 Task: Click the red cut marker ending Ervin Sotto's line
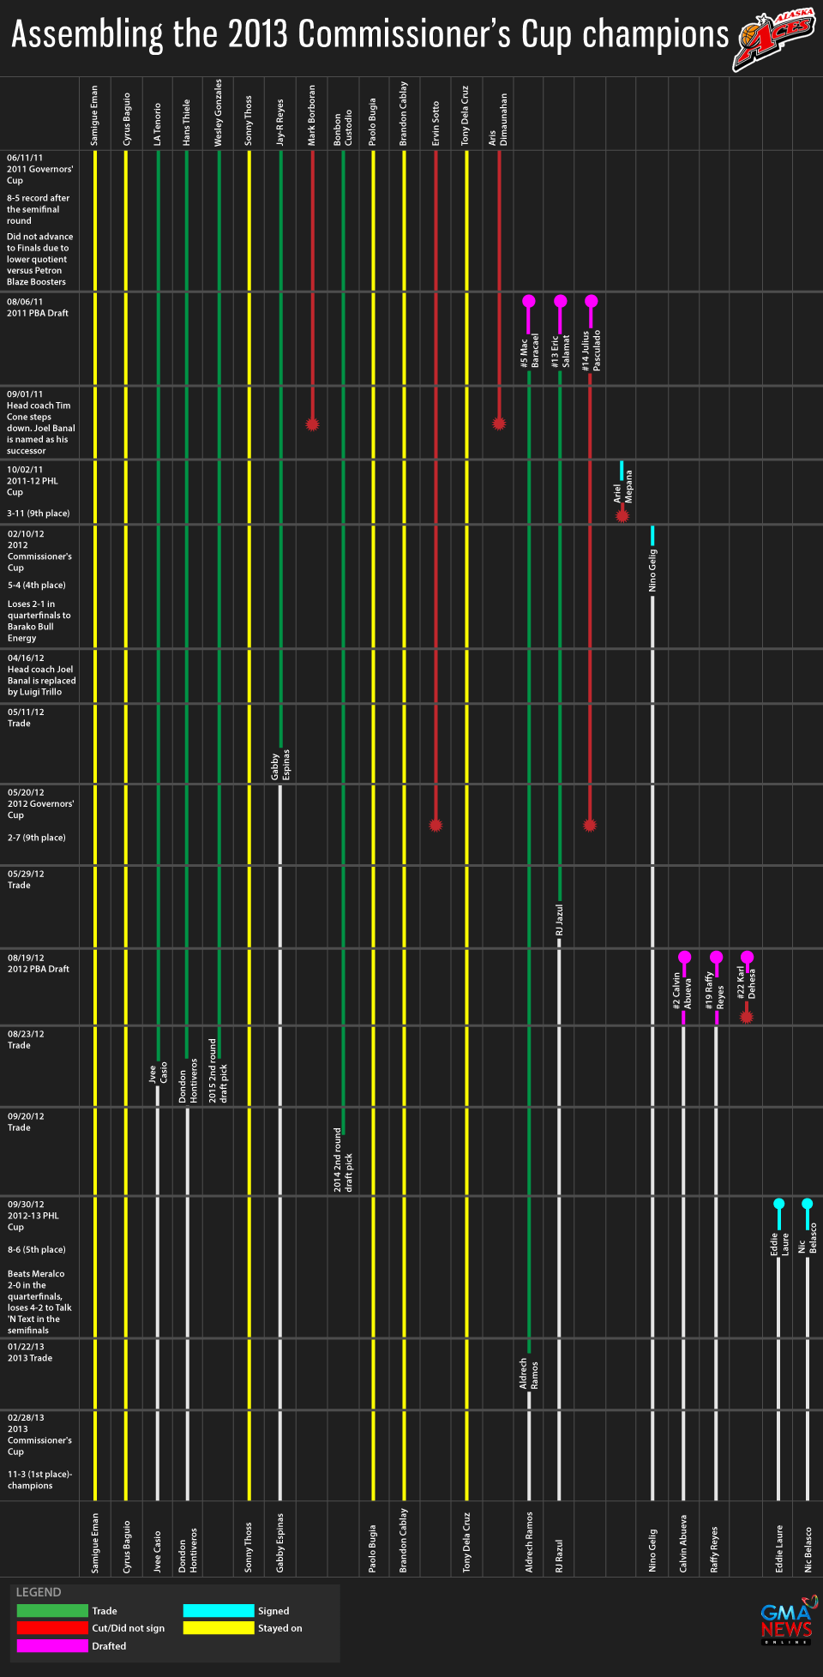[436, 825]
